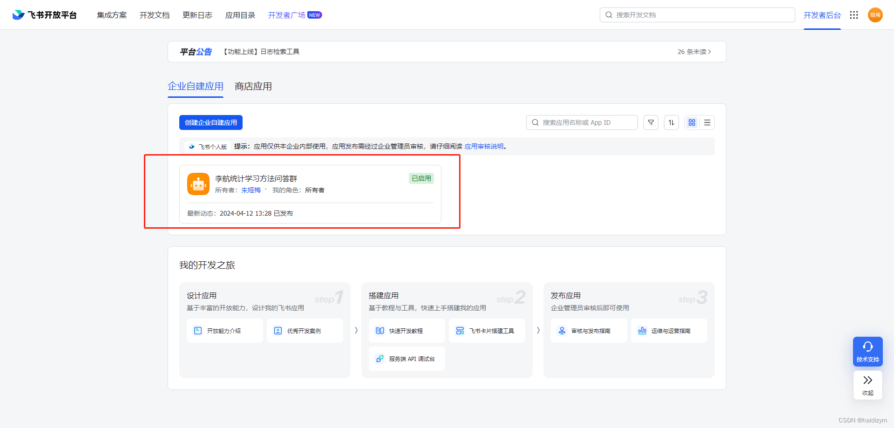This screenshot has height=428, width=894.
Task: Open 优秀开发案例 card
Action: (x=305, y=331)
